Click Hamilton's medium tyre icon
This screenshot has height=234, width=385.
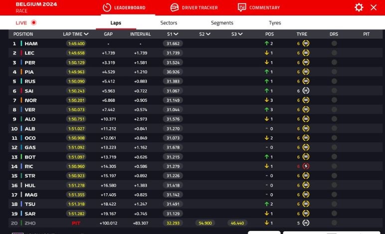[306, 43]
